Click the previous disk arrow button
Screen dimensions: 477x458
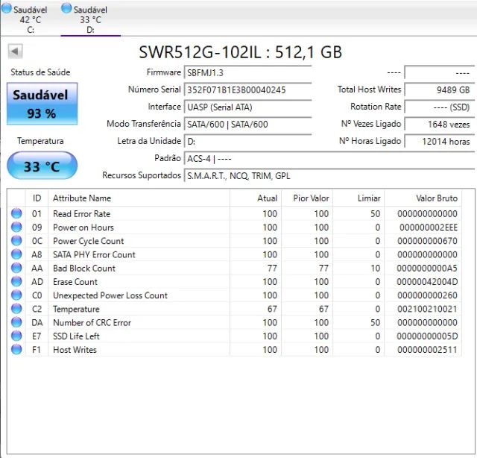[15, 51]
